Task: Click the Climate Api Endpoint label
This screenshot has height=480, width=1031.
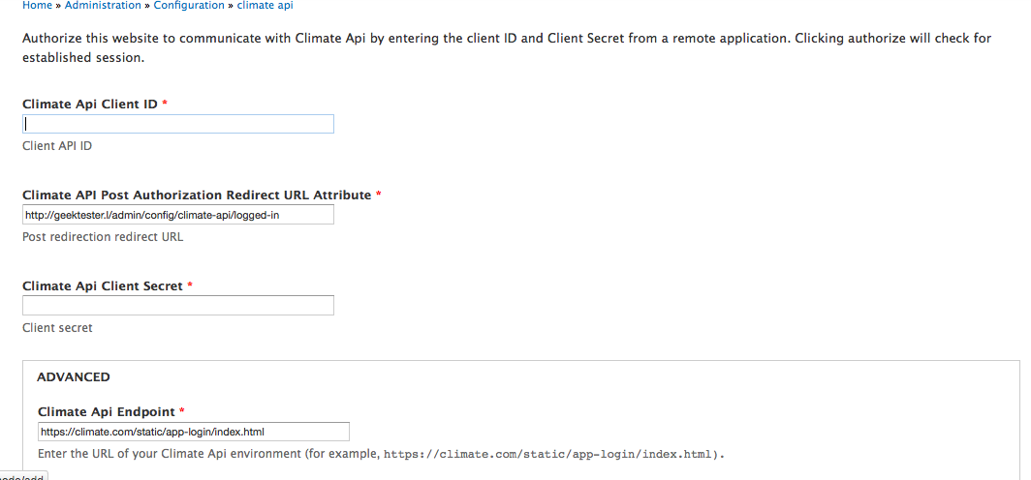Action: 107,411
